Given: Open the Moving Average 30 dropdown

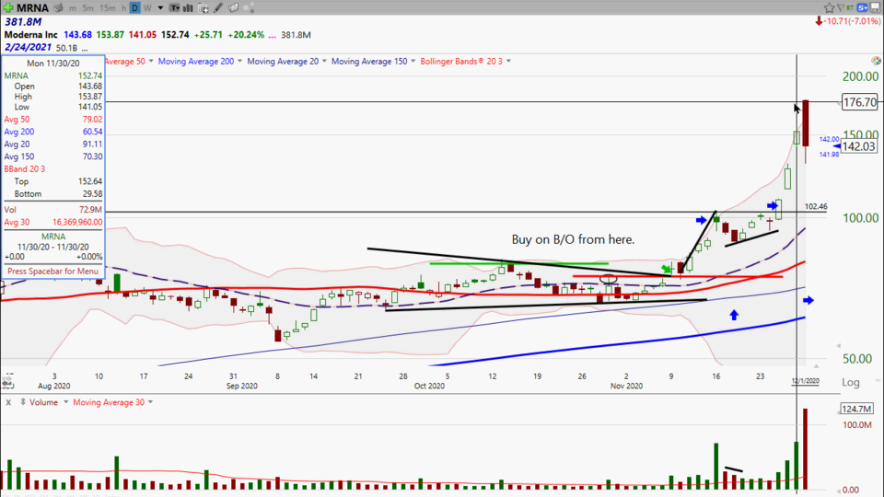Looking at the screenshot, I should click(x=150, y=402).
